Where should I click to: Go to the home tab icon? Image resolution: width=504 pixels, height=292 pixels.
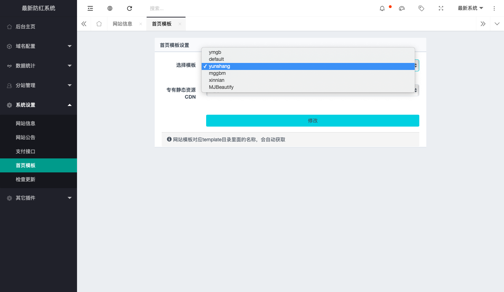99,24
